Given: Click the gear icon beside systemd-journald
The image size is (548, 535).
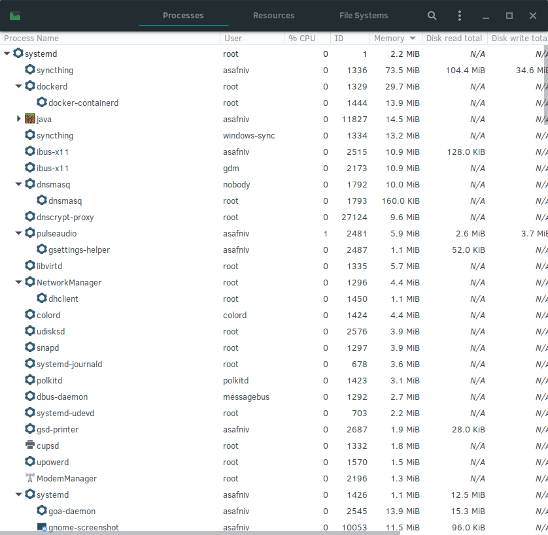Looking at the screenshot, I should [x=30, y=364].
